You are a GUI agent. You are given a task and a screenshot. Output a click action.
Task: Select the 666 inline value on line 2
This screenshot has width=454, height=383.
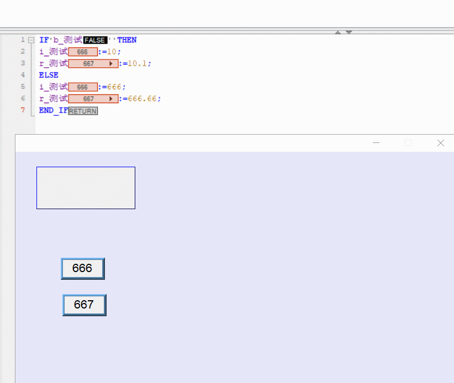[x=83, y=52]
